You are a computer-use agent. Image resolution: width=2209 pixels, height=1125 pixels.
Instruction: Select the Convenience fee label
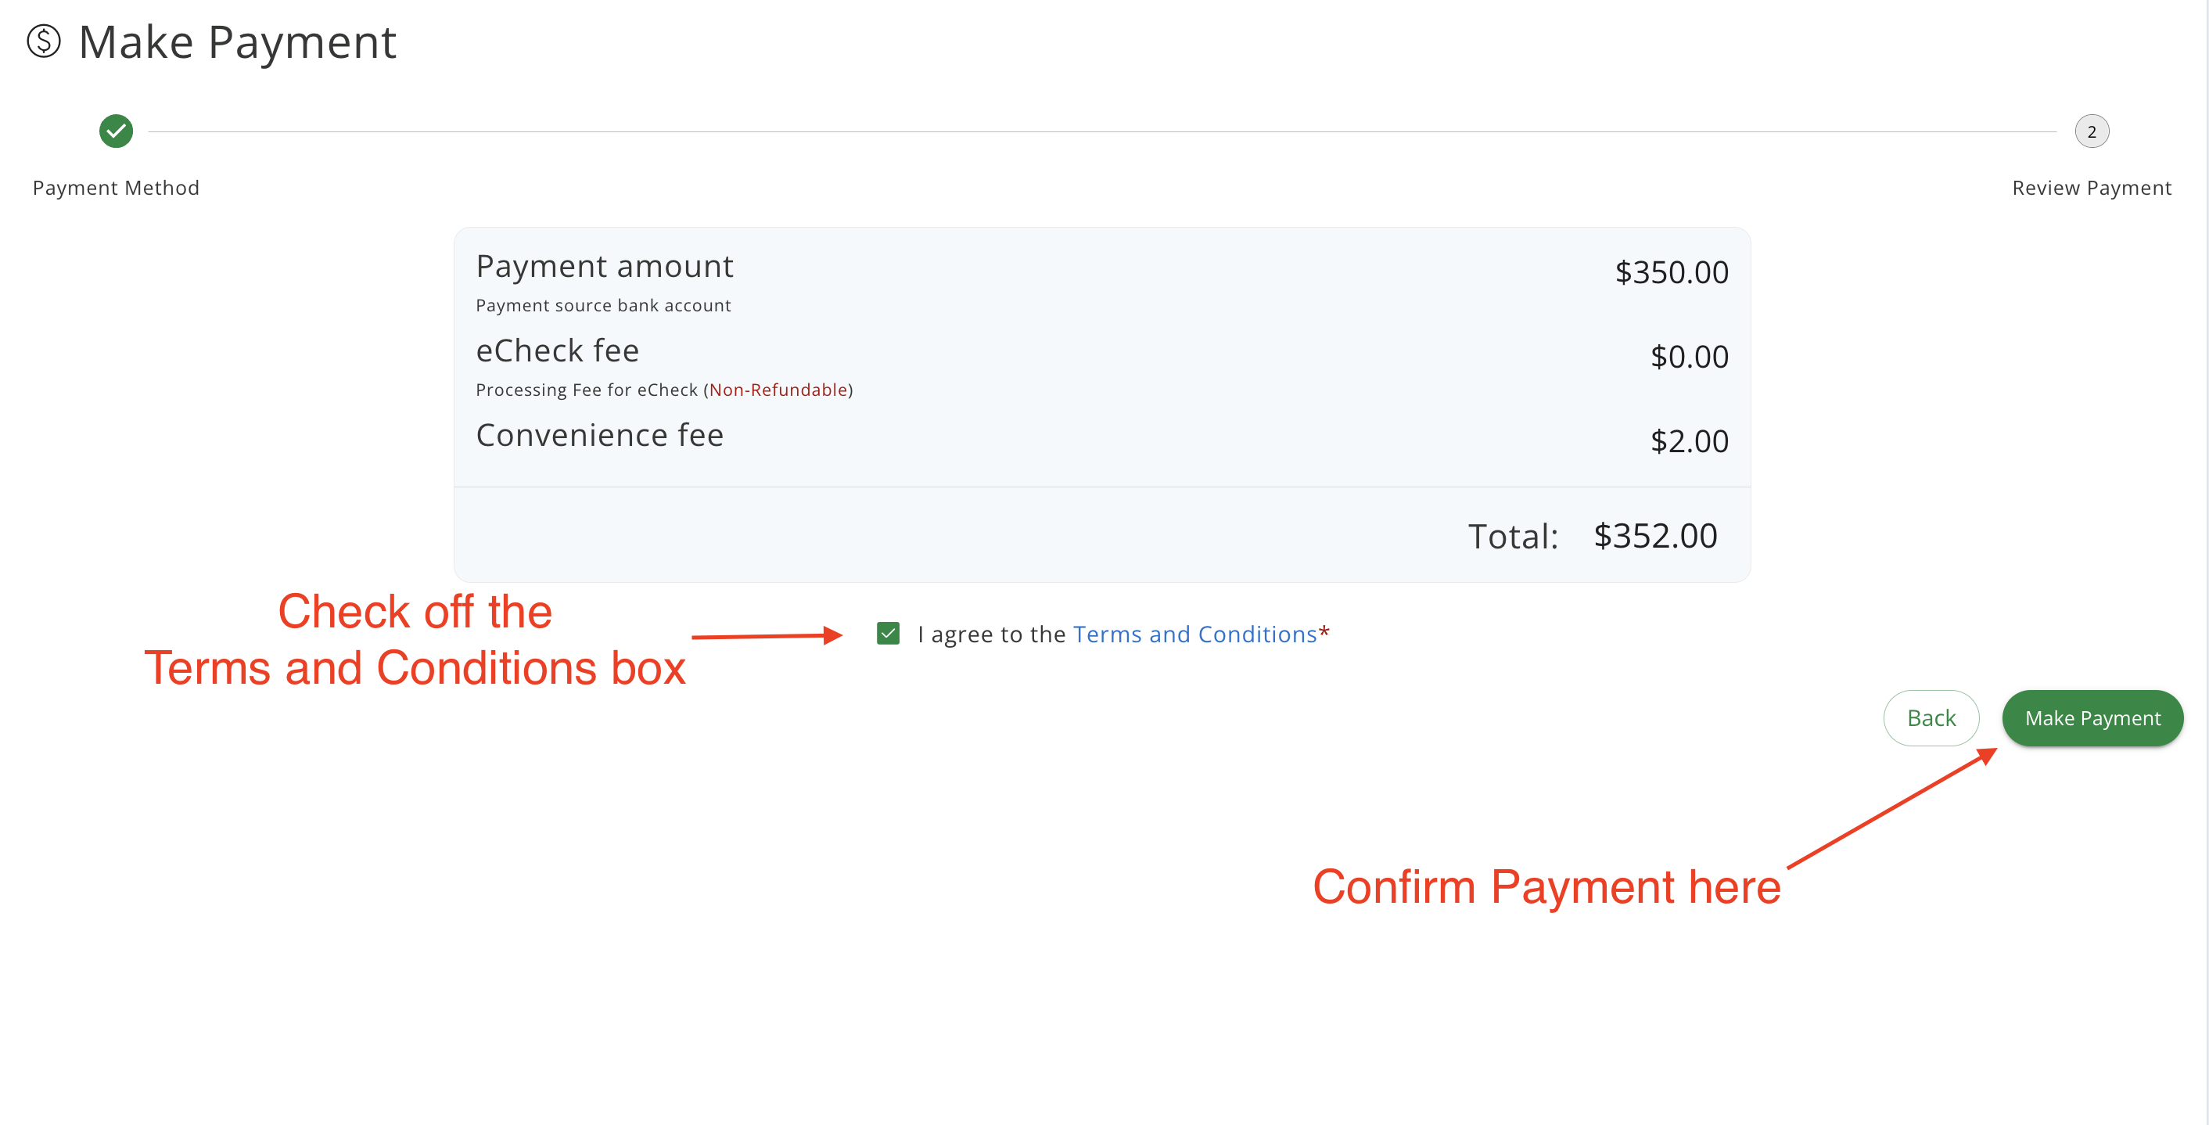(x=599, y=436)
